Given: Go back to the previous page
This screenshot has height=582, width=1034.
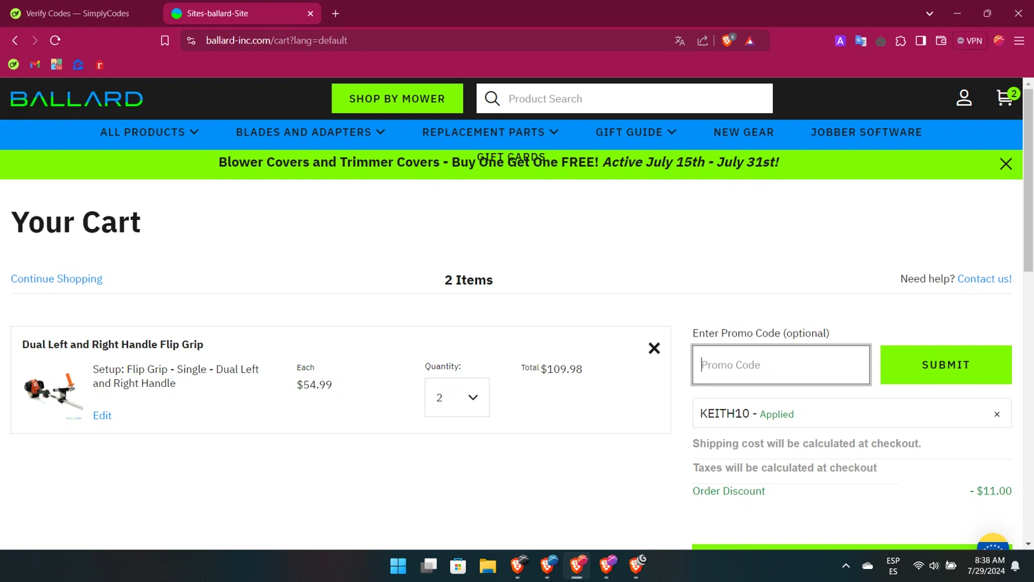Looking at the screenshot, I should click(x=15, y=41).
